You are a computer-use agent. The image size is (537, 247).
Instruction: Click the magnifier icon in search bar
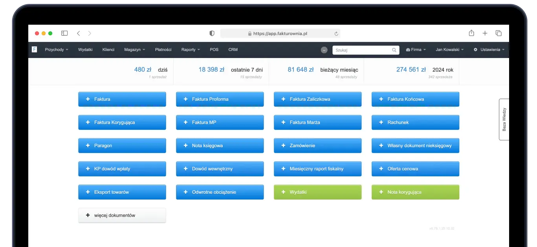[394, 50]
